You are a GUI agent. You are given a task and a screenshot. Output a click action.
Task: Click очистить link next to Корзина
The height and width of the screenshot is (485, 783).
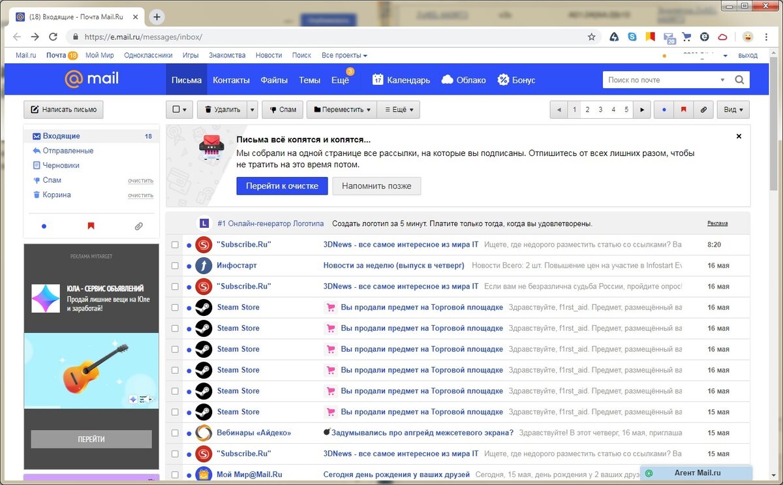pos(140,195)
